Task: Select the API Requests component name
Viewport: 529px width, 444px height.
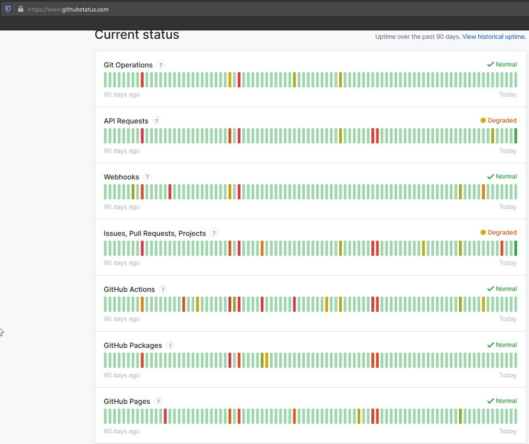Action: click(126, 121)
